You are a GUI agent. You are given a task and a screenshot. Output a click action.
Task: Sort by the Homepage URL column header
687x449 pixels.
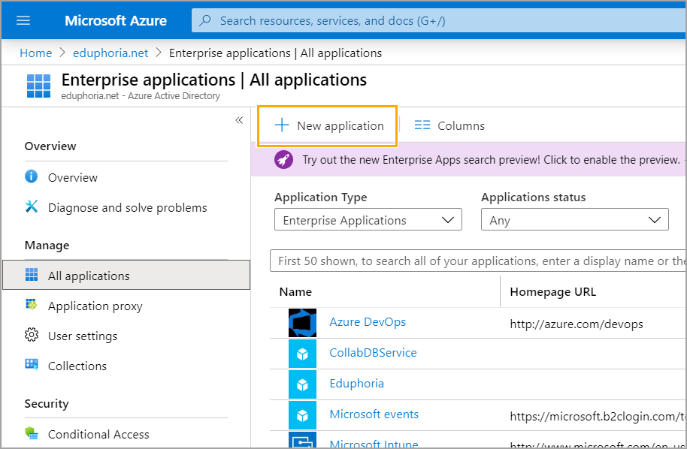[553, 292]
